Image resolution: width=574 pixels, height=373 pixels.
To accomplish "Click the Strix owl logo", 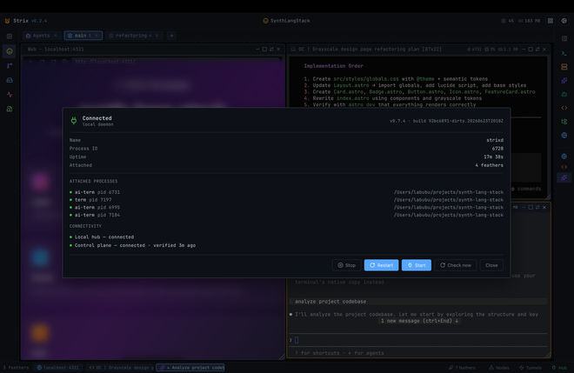I will pos(7,21).
